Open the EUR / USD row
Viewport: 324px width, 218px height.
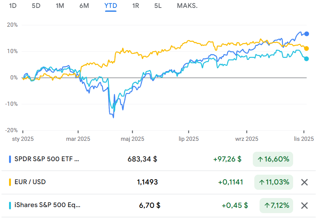(x=159, y=182)
